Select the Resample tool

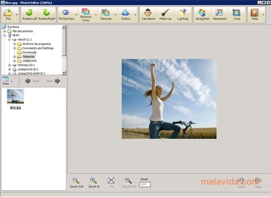click(x=219, y=15)
